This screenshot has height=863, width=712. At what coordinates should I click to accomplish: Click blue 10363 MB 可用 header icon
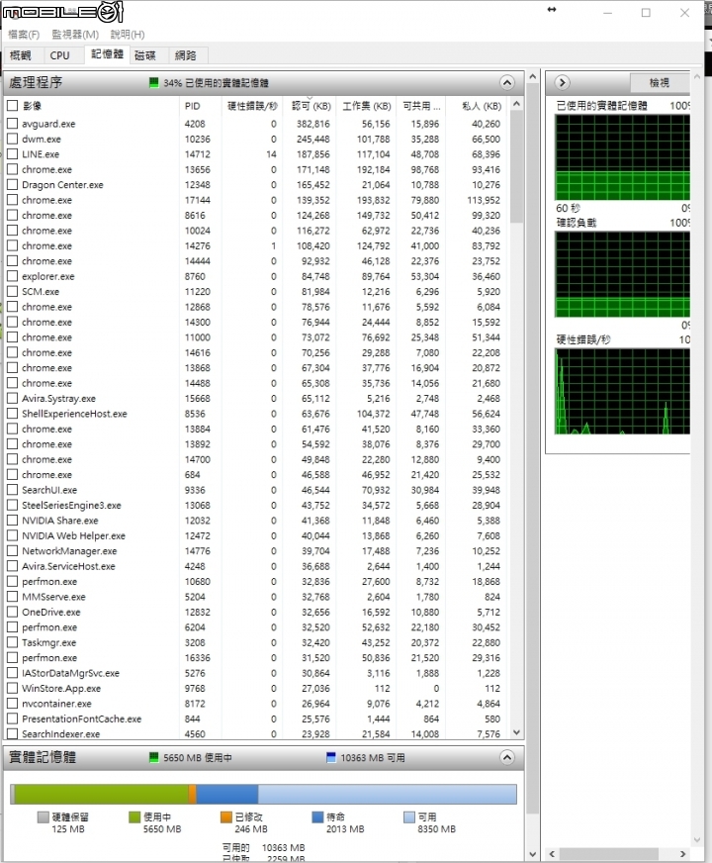331,757
